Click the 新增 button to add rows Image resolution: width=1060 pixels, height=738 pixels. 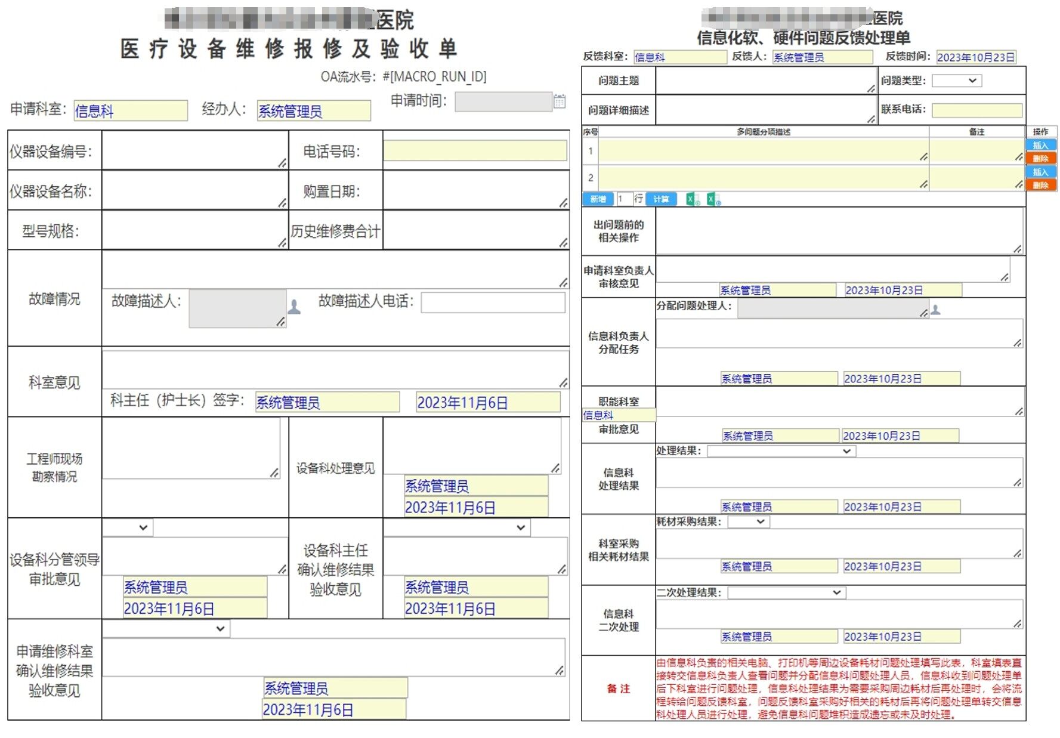click(x=598, y=199)
